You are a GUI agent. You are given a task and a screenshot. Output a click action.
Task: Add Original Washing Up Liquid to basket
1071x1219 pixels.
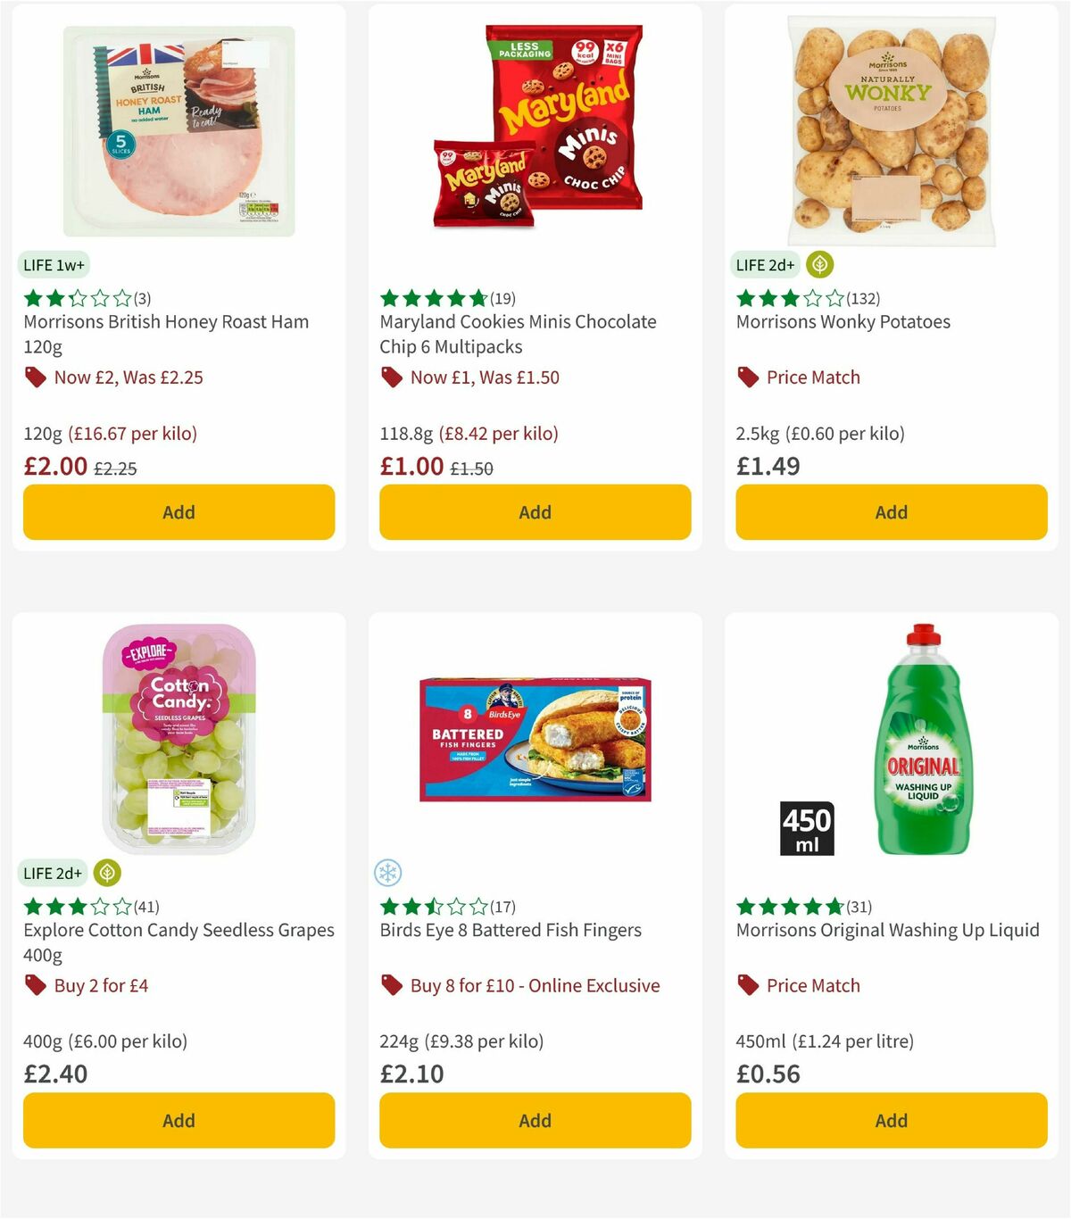click(x=891, y=1120)
